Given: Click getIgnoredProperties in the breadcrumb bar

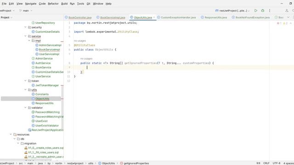Looking at the screenshot, I should 136,163.
